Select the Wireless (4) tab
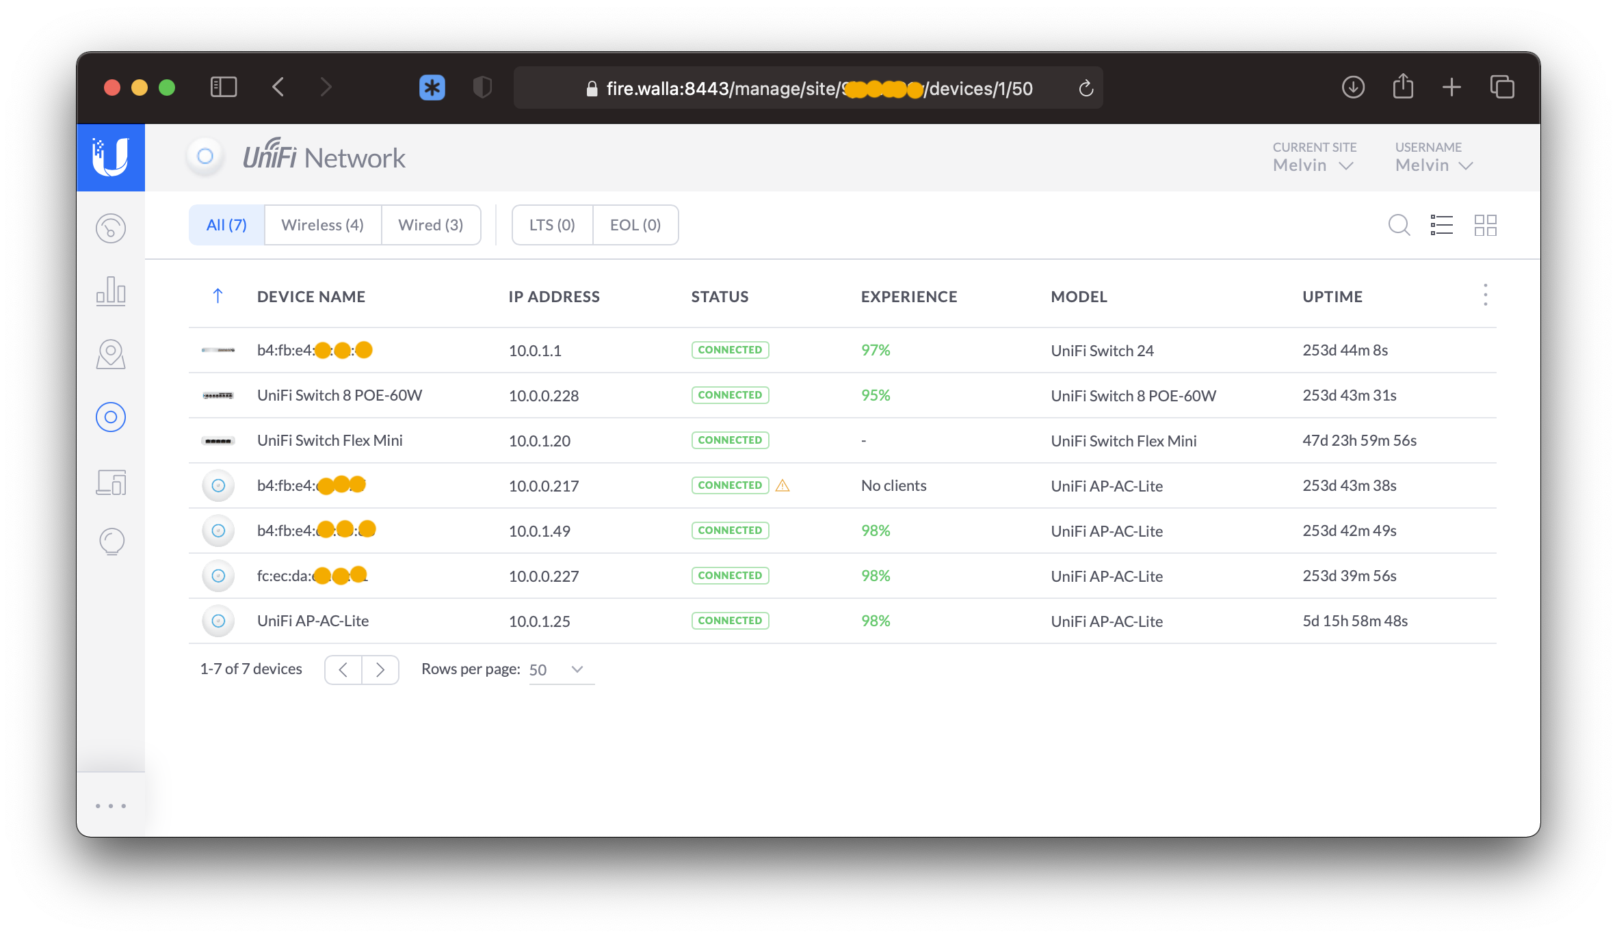This screenshot has width=1617, height=938. click(x=322, y=225)
